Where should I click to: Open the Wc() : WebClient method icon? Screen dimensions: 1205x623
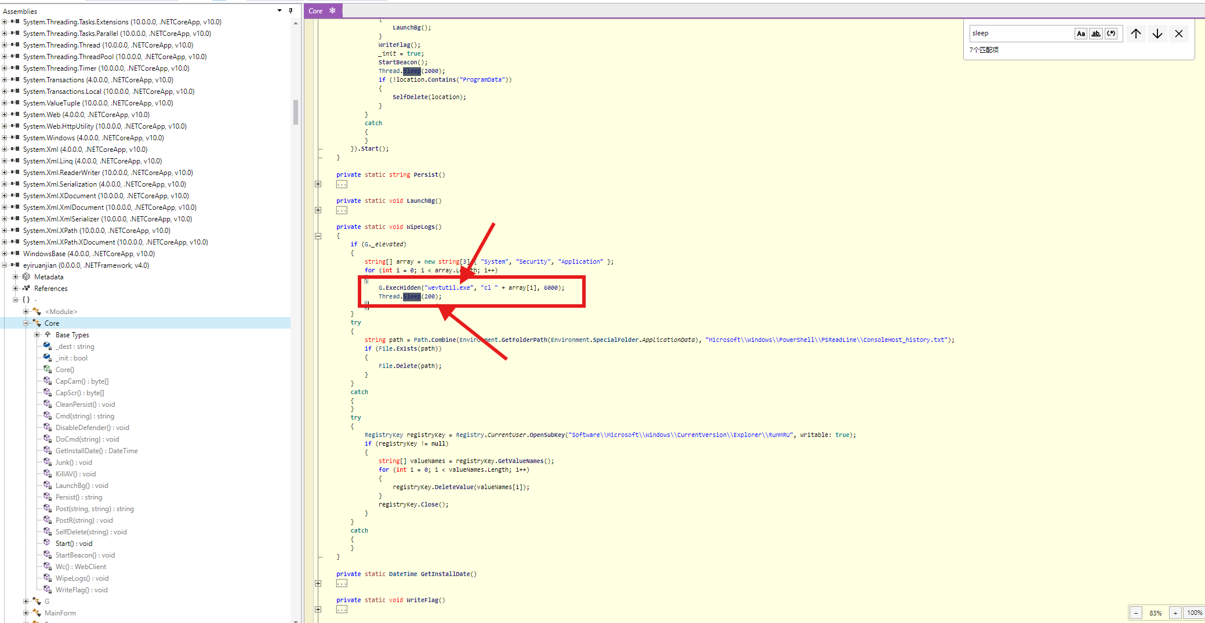(48, 567)
